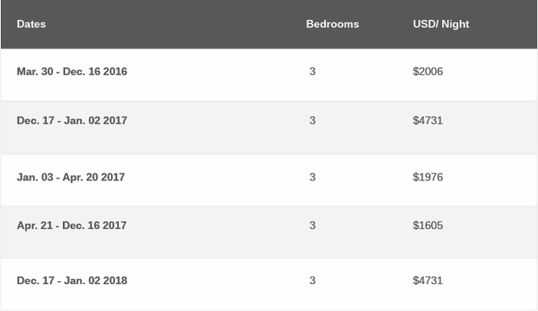Click bedroom count in Dec. 17 2017 row
The width and height of the screenshot is (538, 311).
(312, 121)
